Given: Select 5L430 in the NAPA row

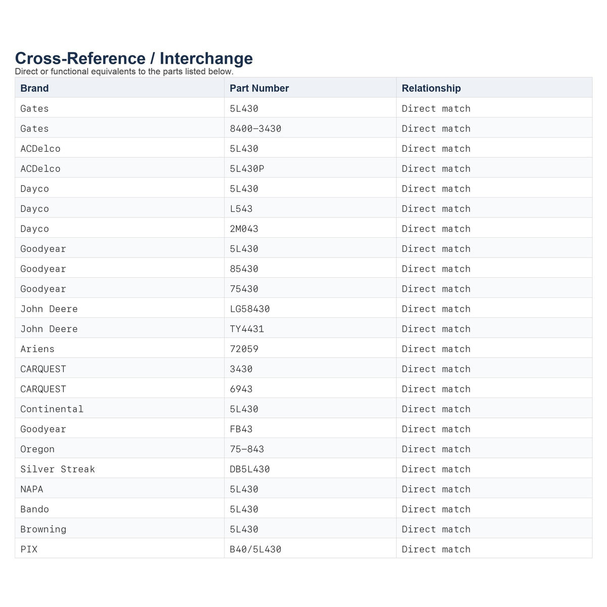Looking at the screenshot, I should coord(244,489).
